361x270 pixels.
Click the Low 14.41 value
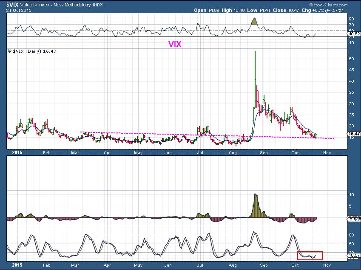click(259, 10)
